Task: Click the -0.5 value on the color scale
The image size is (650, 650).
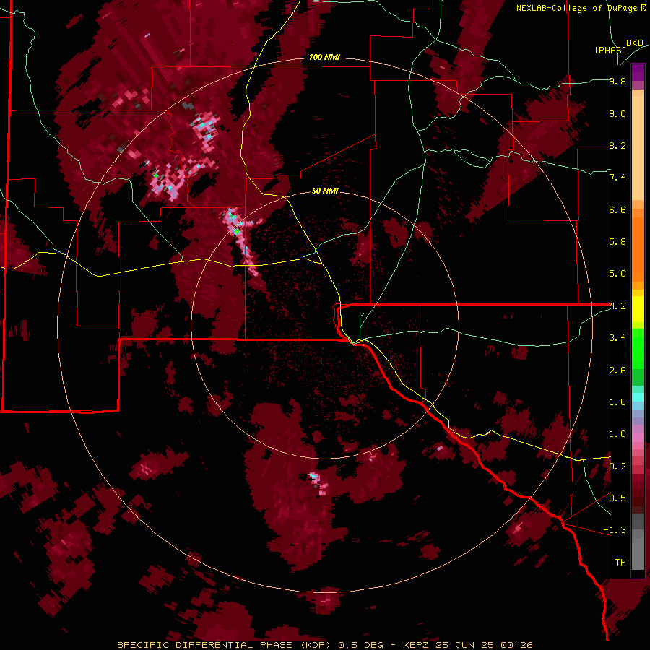Action: tap(615, 498)
